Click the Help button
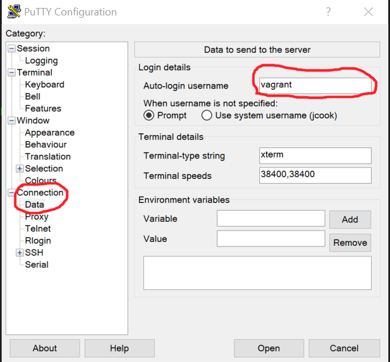 pos(119,348)
